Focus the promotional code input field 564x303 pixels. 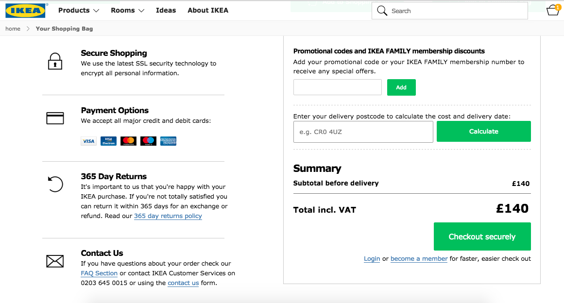click(x=338, y=87)
